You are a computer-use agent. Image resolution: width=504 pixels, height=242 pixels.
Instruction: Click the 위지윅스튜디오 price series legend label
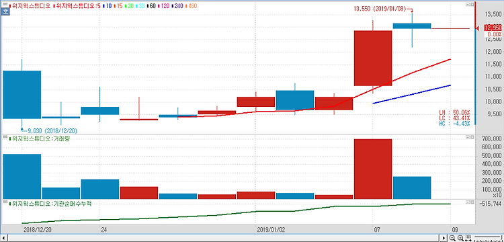pyautogui.click(x=30, y=6)
